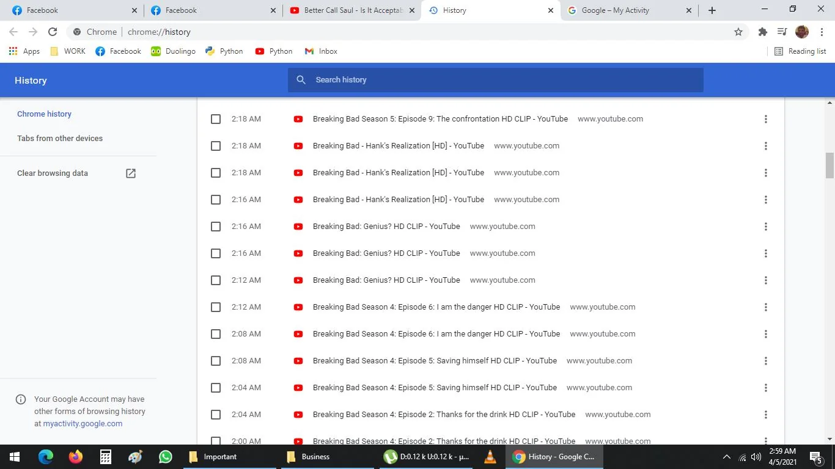
Task: Open the Facebook bookmark in bookmarks bar
Action: click(x=119, y=51)
